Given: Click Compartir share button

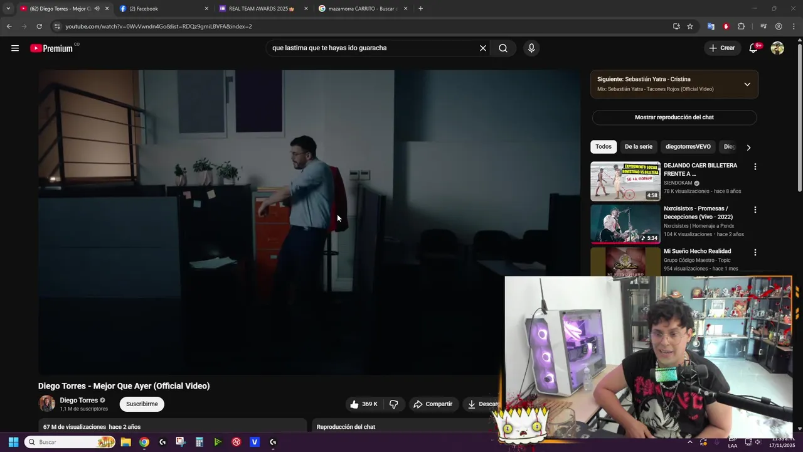Looking at the screenshot, I should click(433, 404).
